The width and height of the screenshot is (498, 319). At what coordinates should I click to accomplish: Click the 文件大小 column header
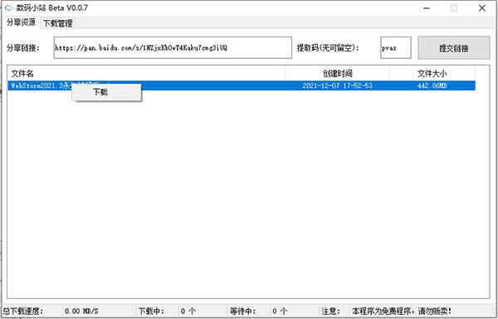click(432, 74)
